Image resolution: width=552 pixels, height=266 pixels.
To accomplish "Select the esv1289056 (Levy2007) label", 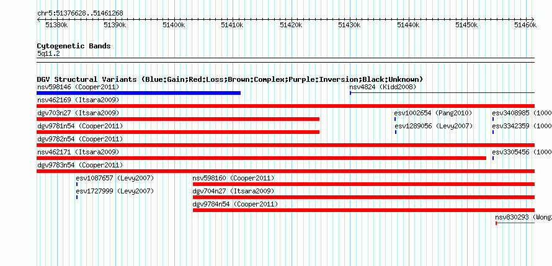I will 434,126.
